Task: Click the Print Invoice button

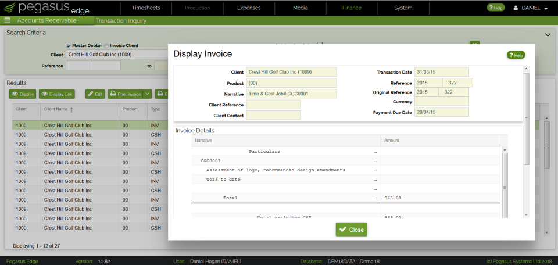Action: [x=126, y=94]
